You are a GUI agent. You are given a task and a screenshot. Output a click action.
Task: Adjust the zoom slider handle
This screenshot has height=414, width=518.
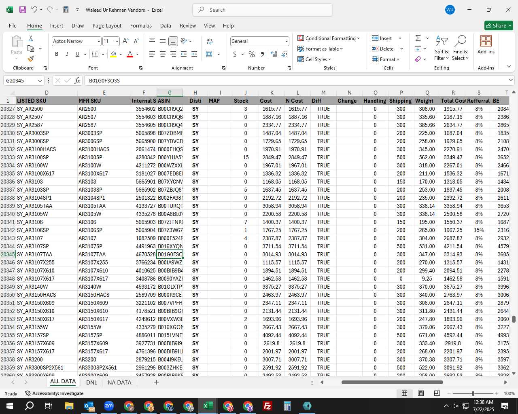[x=473, y=393]
